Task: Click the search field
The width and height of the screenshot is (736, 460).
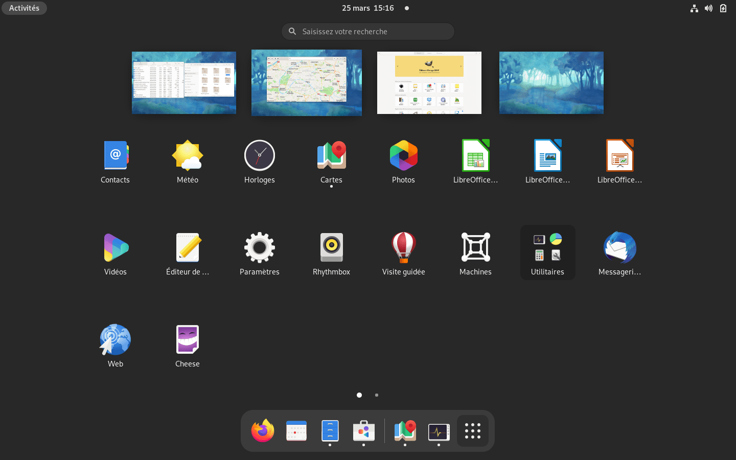Action: click(368, 32)
